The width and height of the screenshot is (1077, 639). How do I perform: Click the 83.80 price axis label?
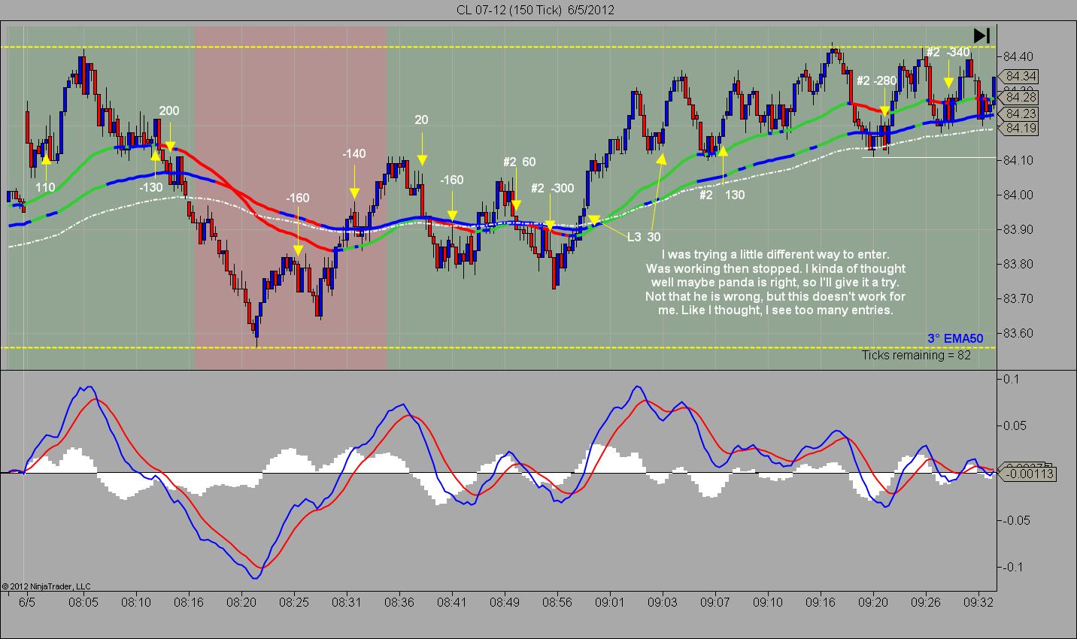pos(1018,264)
